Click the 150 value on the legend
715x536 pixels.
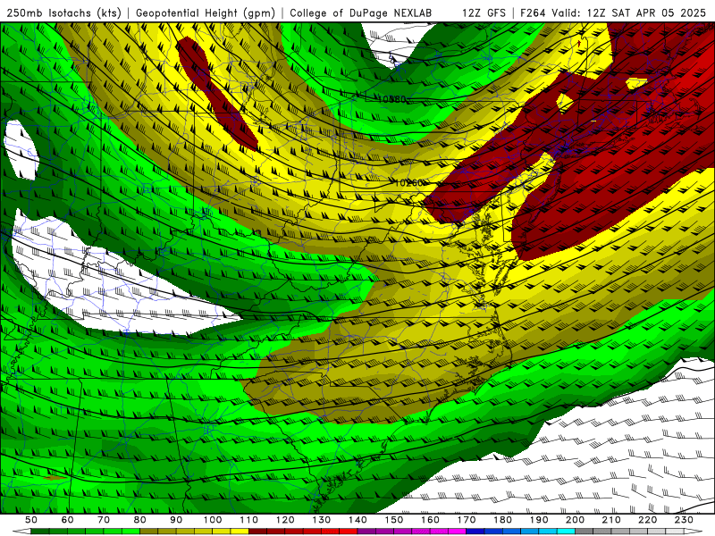coord(394,520)
